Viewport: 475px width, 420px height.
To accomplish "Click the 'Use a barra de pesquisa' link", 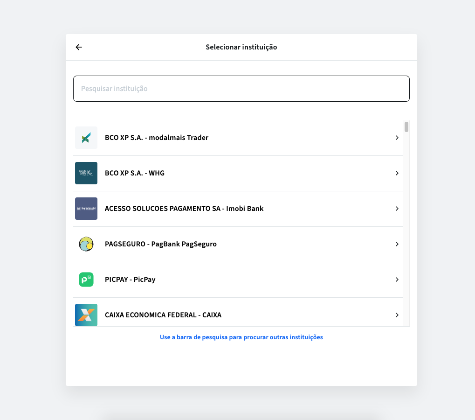I will point(241,337).
